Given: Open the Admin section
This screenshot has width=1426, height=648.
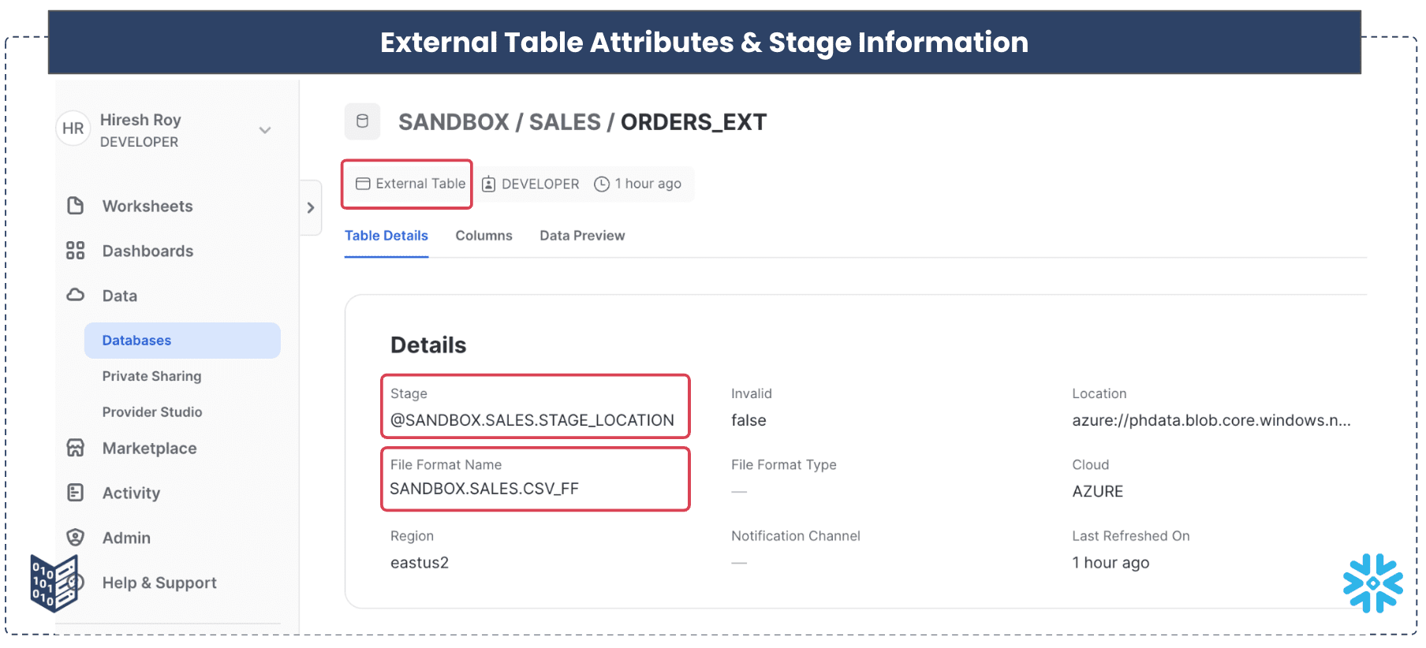Looking at the screenshot, I should click(125, 538).
